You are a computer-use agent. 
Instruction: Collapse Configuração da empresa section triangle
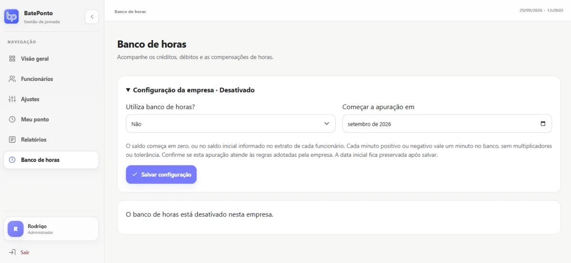click(x=128, y=90)
